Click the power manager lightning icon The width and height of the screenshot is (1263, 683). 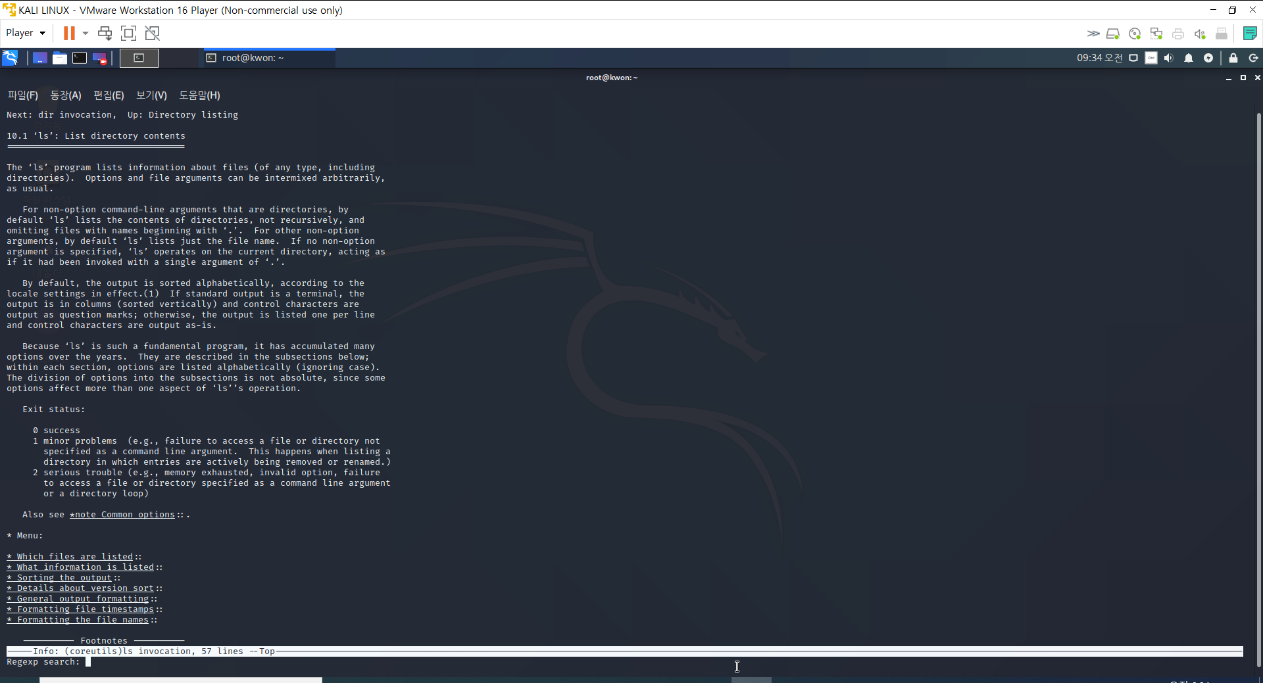tap(1208, 58)
